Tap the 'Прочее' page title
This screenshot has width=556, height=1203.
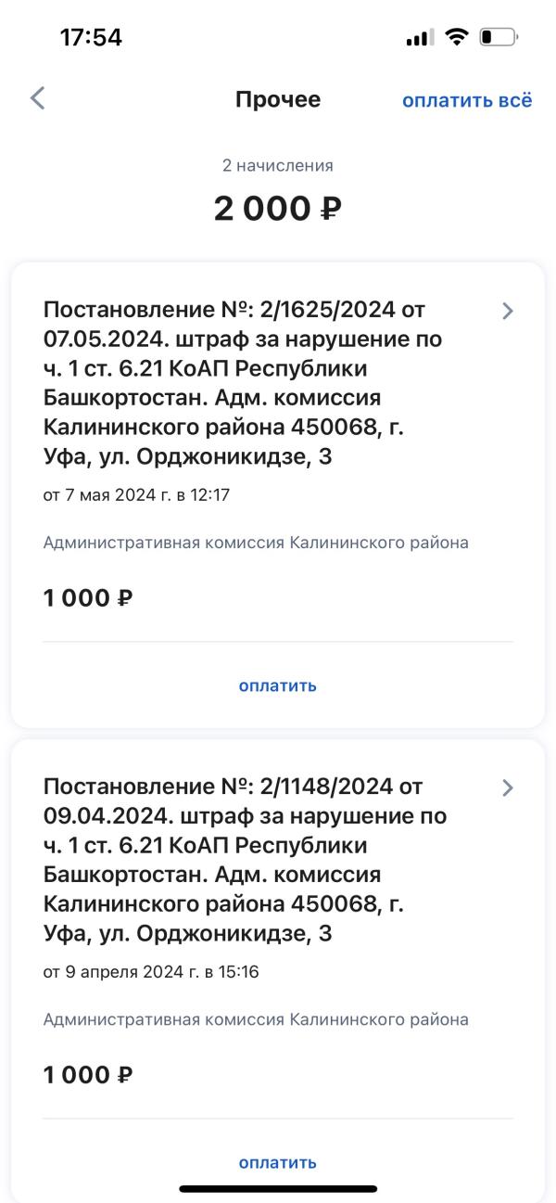pyautogui.click(x=278, y=100)
